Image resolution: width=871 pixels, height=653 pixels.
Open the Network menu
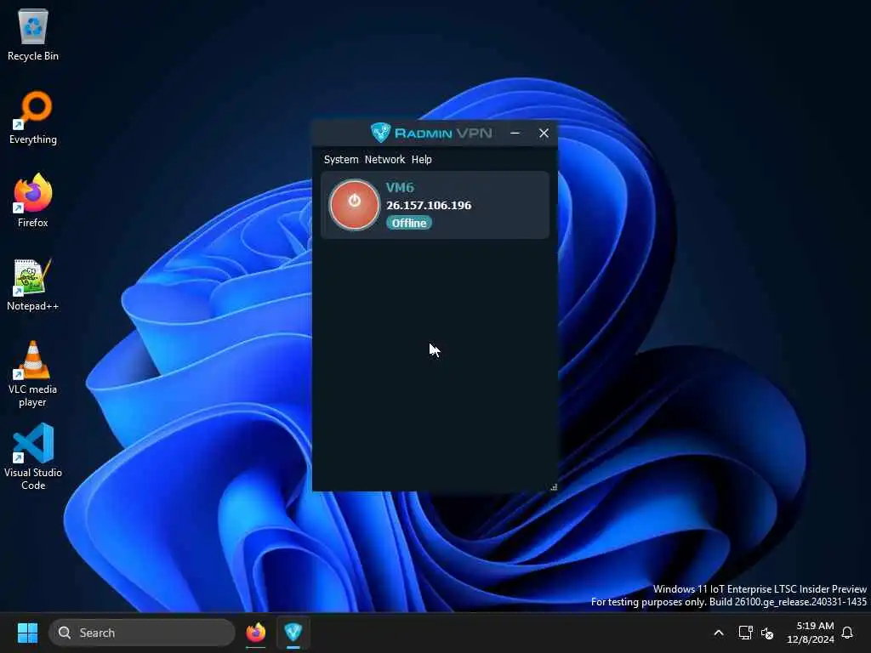385,159
